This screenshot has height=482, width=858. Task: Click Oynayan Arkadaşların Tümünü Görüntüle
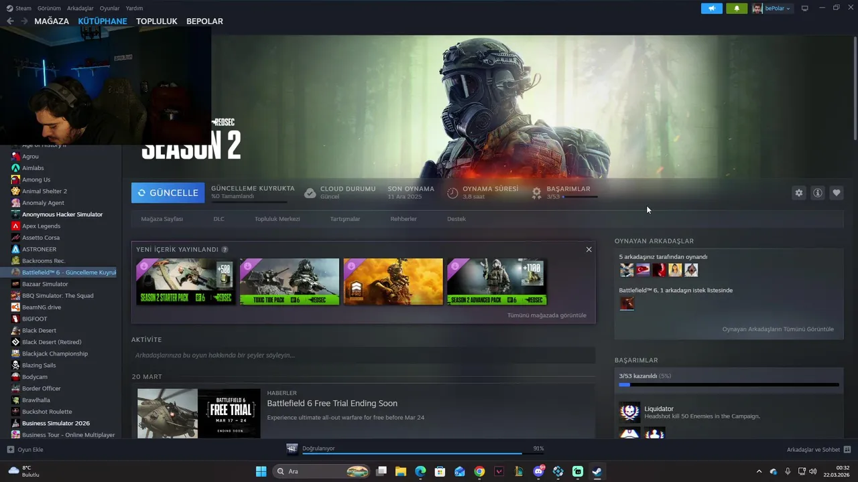click(778, 329)
